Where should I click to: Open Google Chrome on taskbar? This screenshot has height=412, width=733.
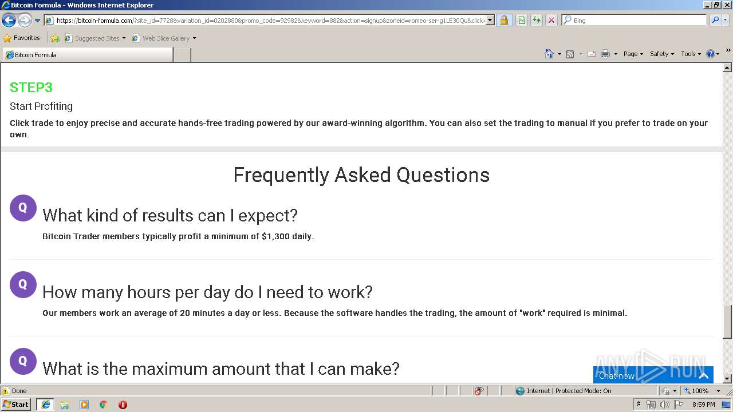[x=104, y=405]
